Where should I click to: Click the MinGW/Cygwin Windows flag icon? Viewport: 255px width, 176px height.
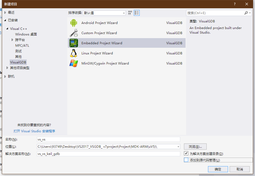(x=73, y=63)
